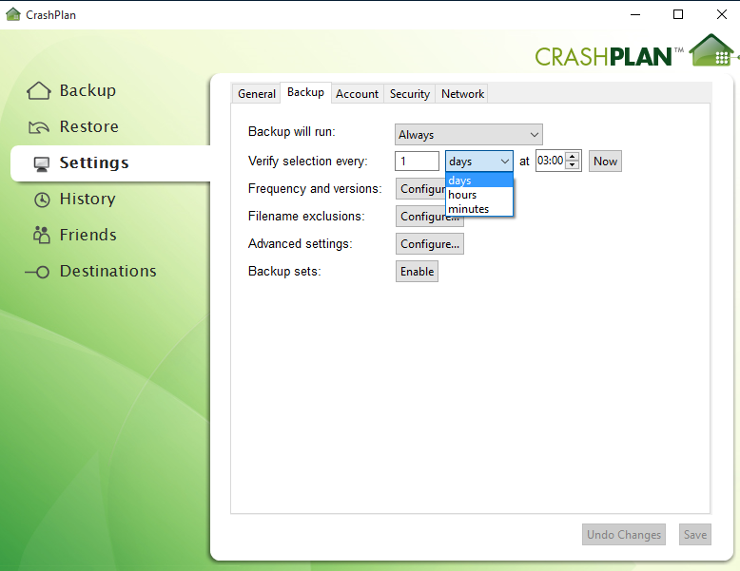Choose 'minutes' from the open list
Screen dimensions: 740x571
479,209
